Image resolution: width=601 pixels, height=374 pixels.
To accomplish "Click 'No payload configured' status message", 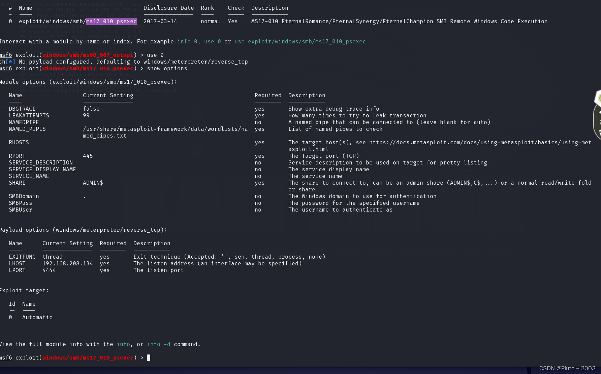I will 133,62.
